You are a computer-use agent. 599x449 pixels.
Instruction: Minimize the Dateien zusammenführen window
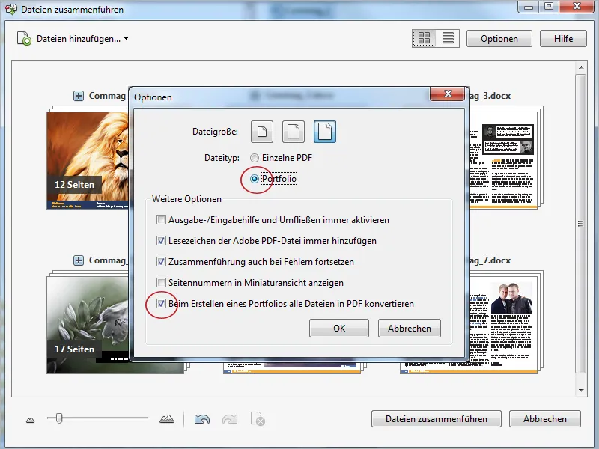point(529,7)
